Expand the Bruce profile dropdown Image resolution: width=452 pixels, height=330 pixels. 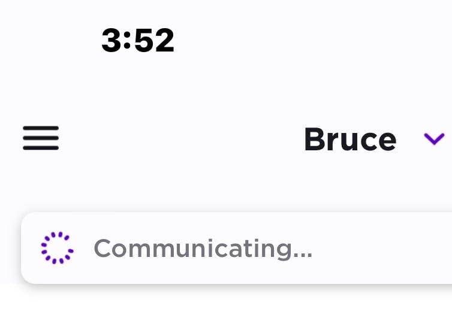[434, 139]
